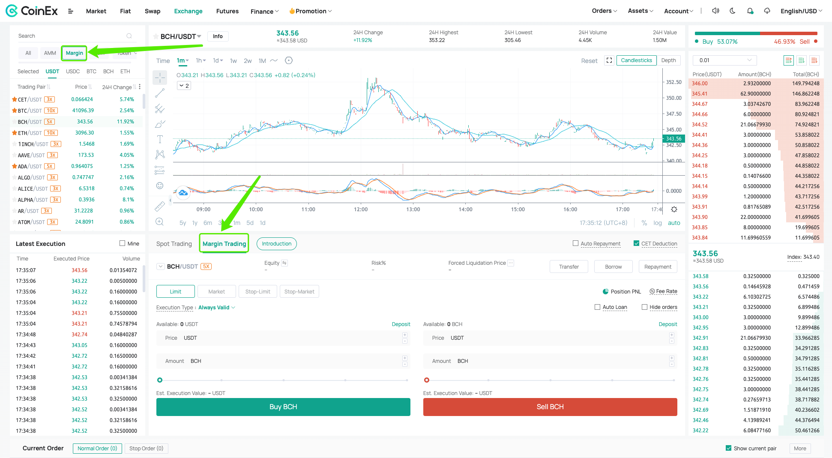Toggle sound with the speaker icon

(x=715, y=11)
